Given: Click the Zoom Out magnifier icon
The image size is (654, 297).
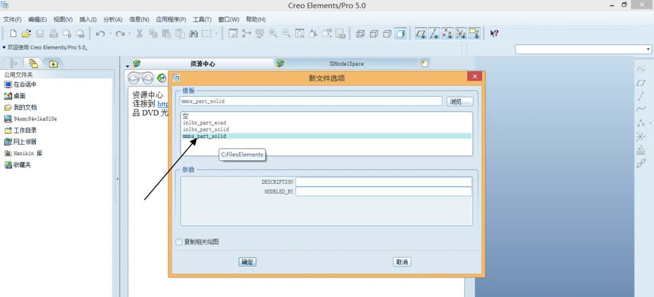Looking at the screenshot, I should click(x=286, y=34).
